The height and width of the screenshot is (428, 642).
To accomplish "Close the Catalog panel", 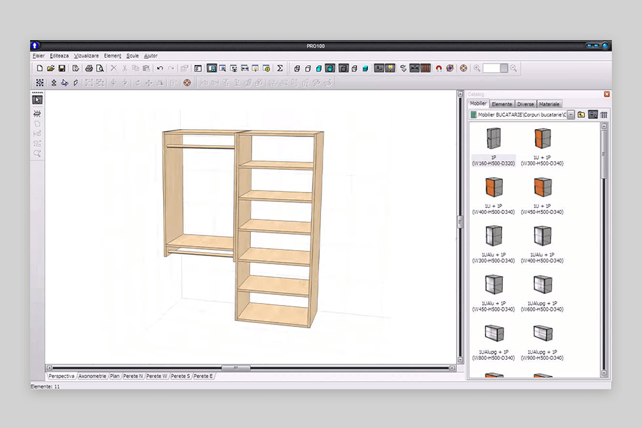I will tap(607, 94).
